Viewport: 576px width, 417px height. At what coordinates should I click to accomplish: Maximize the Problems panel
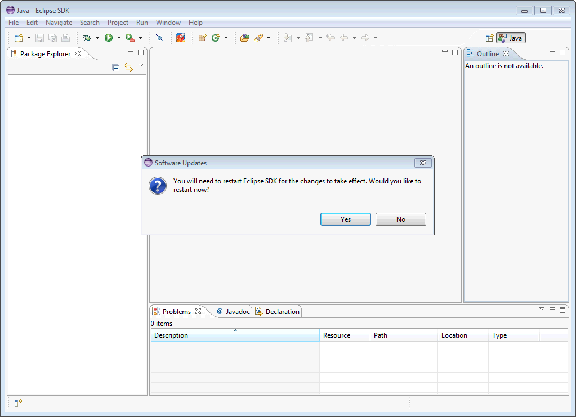(562, 310)
